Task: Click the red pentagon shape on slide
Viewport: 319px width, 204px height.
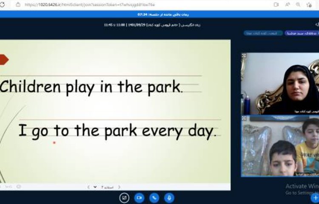Action: [3, 59]
